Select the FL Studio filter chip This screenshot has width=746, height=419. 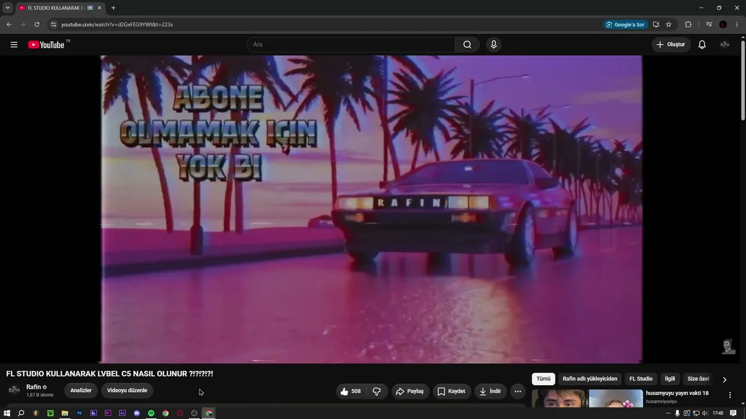[x=641, y=379]
